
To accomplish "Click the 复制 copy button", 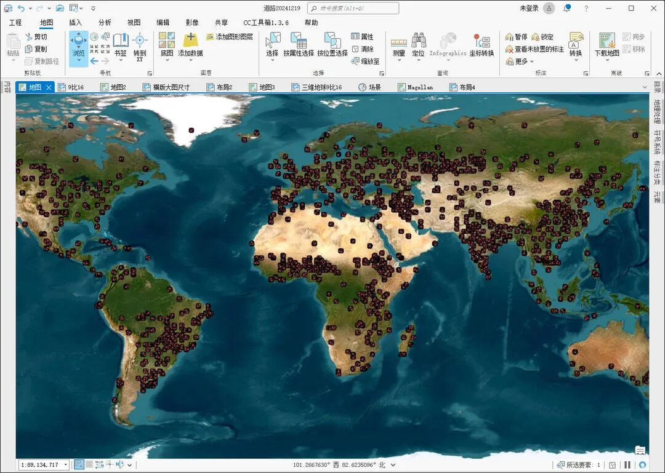I will pyautogui.click(x=36, y=49).
